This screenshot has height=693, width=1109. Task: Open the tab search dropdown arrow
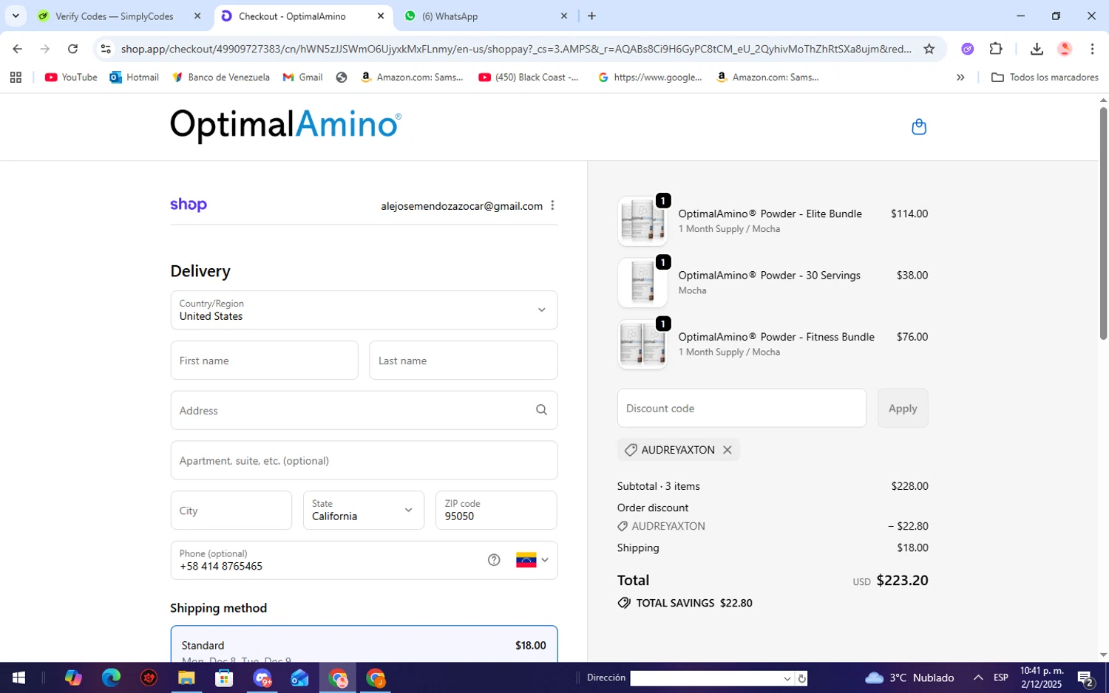[x=16, y=16]
